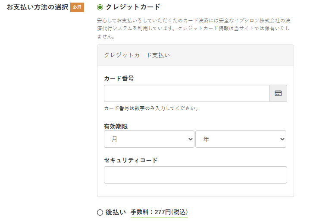The height and width of the screenshot is (222, 310).
Task: Click the 手数料：277円(税込) underlined text
Action: 159,212
